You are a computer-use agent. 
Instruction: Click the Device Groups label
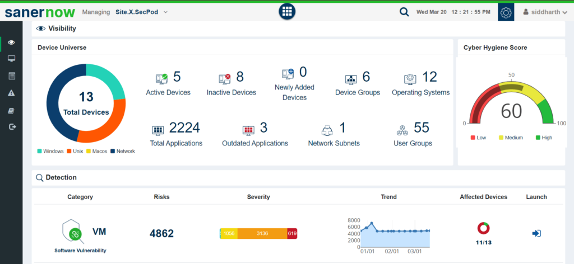tap(358, 93)
